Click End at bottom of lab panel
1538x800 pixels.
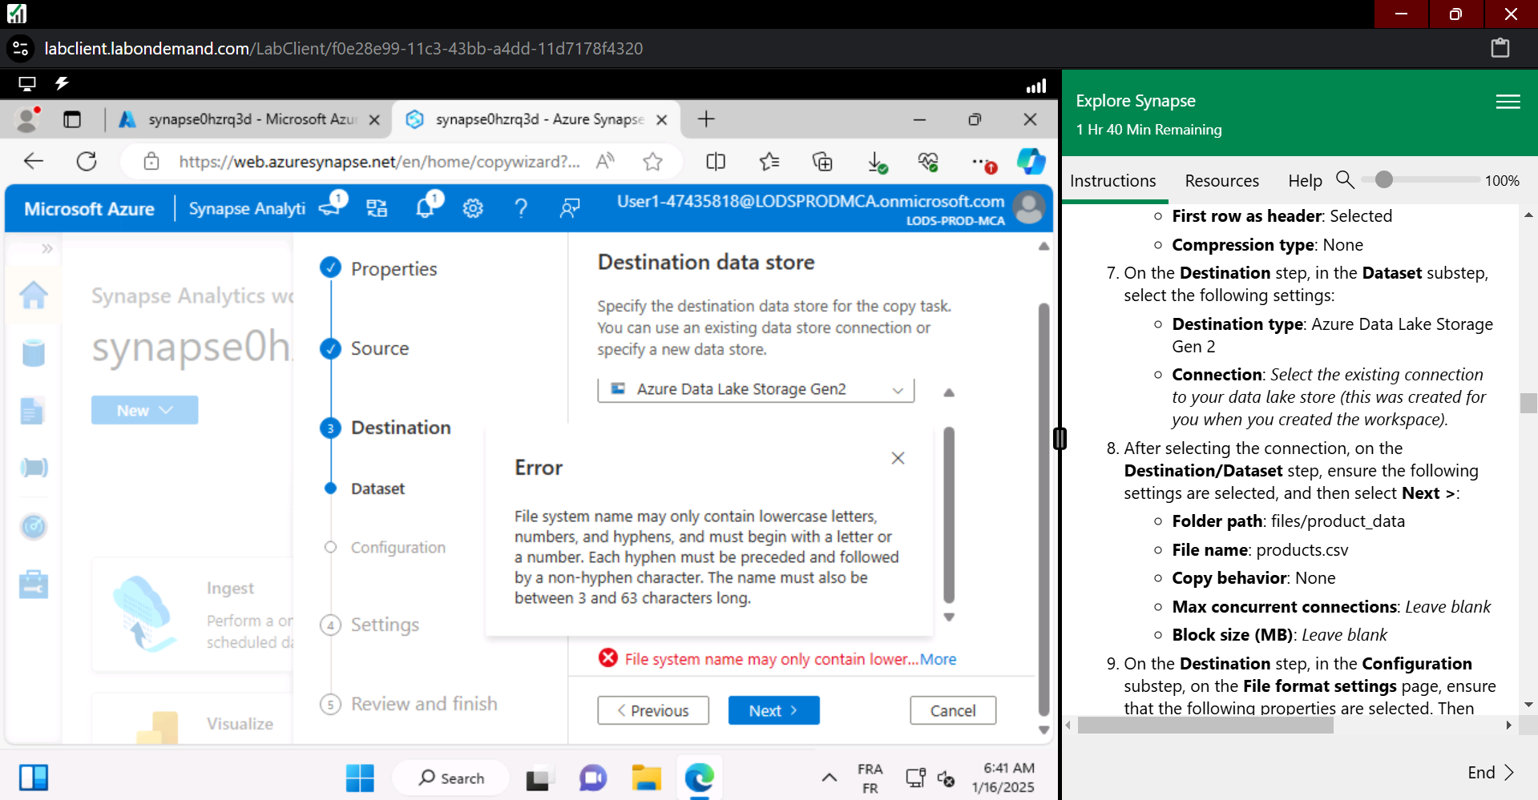tap(1490, 772)
